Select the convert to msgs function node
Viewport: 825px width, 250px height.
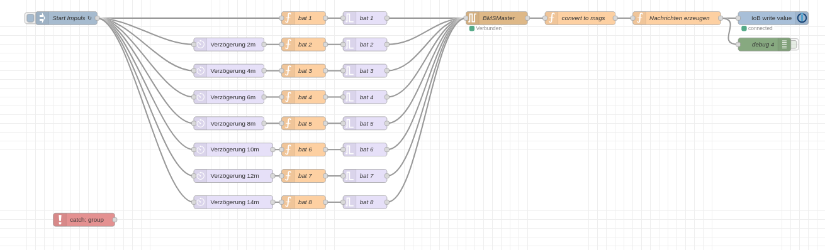[580, 18]
